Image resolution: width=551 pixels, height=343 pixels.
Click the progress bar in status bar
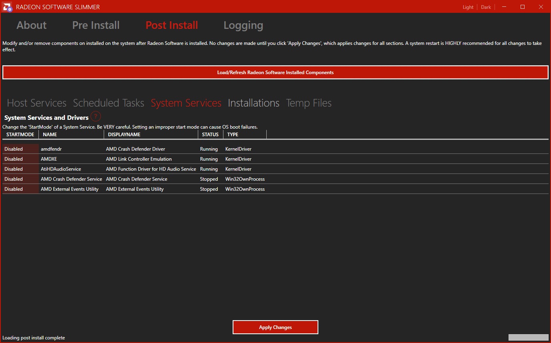coord(529,337)
